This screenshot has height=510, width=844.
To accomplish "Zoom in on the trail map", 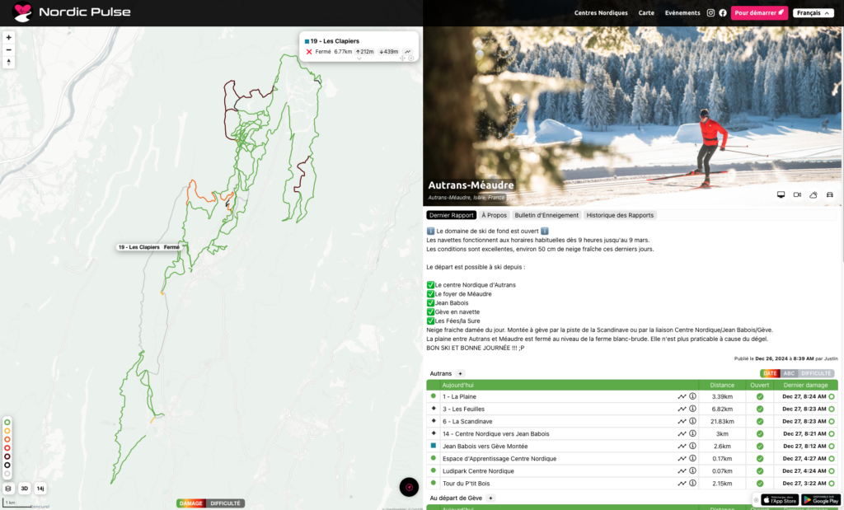I will click(x=8, y=38).
